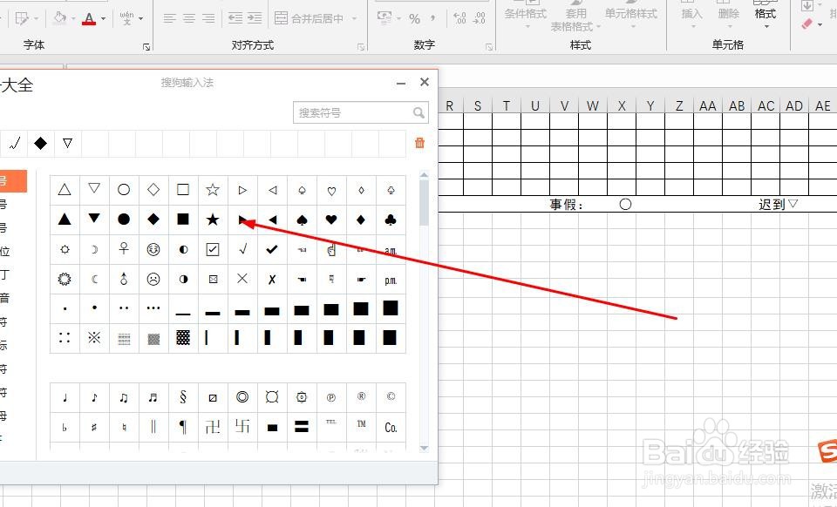Image resolution: width=837 pixels, height=507 pixels.
Task: Insert the solid black star symbol
Action: click(213, 220)
